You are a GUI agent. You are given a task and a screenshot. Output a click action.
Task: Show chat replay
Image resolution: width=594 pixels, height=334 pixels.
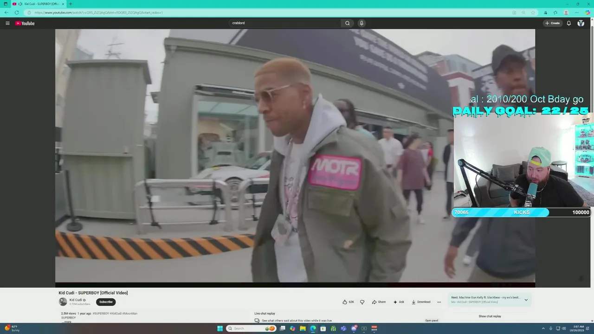490,316
